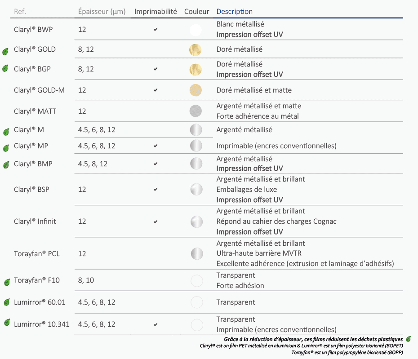The image size is (418, 359).
Task: Click the footnote about Claryl PET métallisé film
Action: click(301, 346)
